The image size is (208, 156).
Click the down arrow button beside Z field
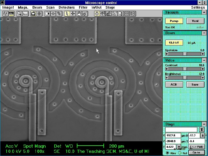[x=179, y=147]
